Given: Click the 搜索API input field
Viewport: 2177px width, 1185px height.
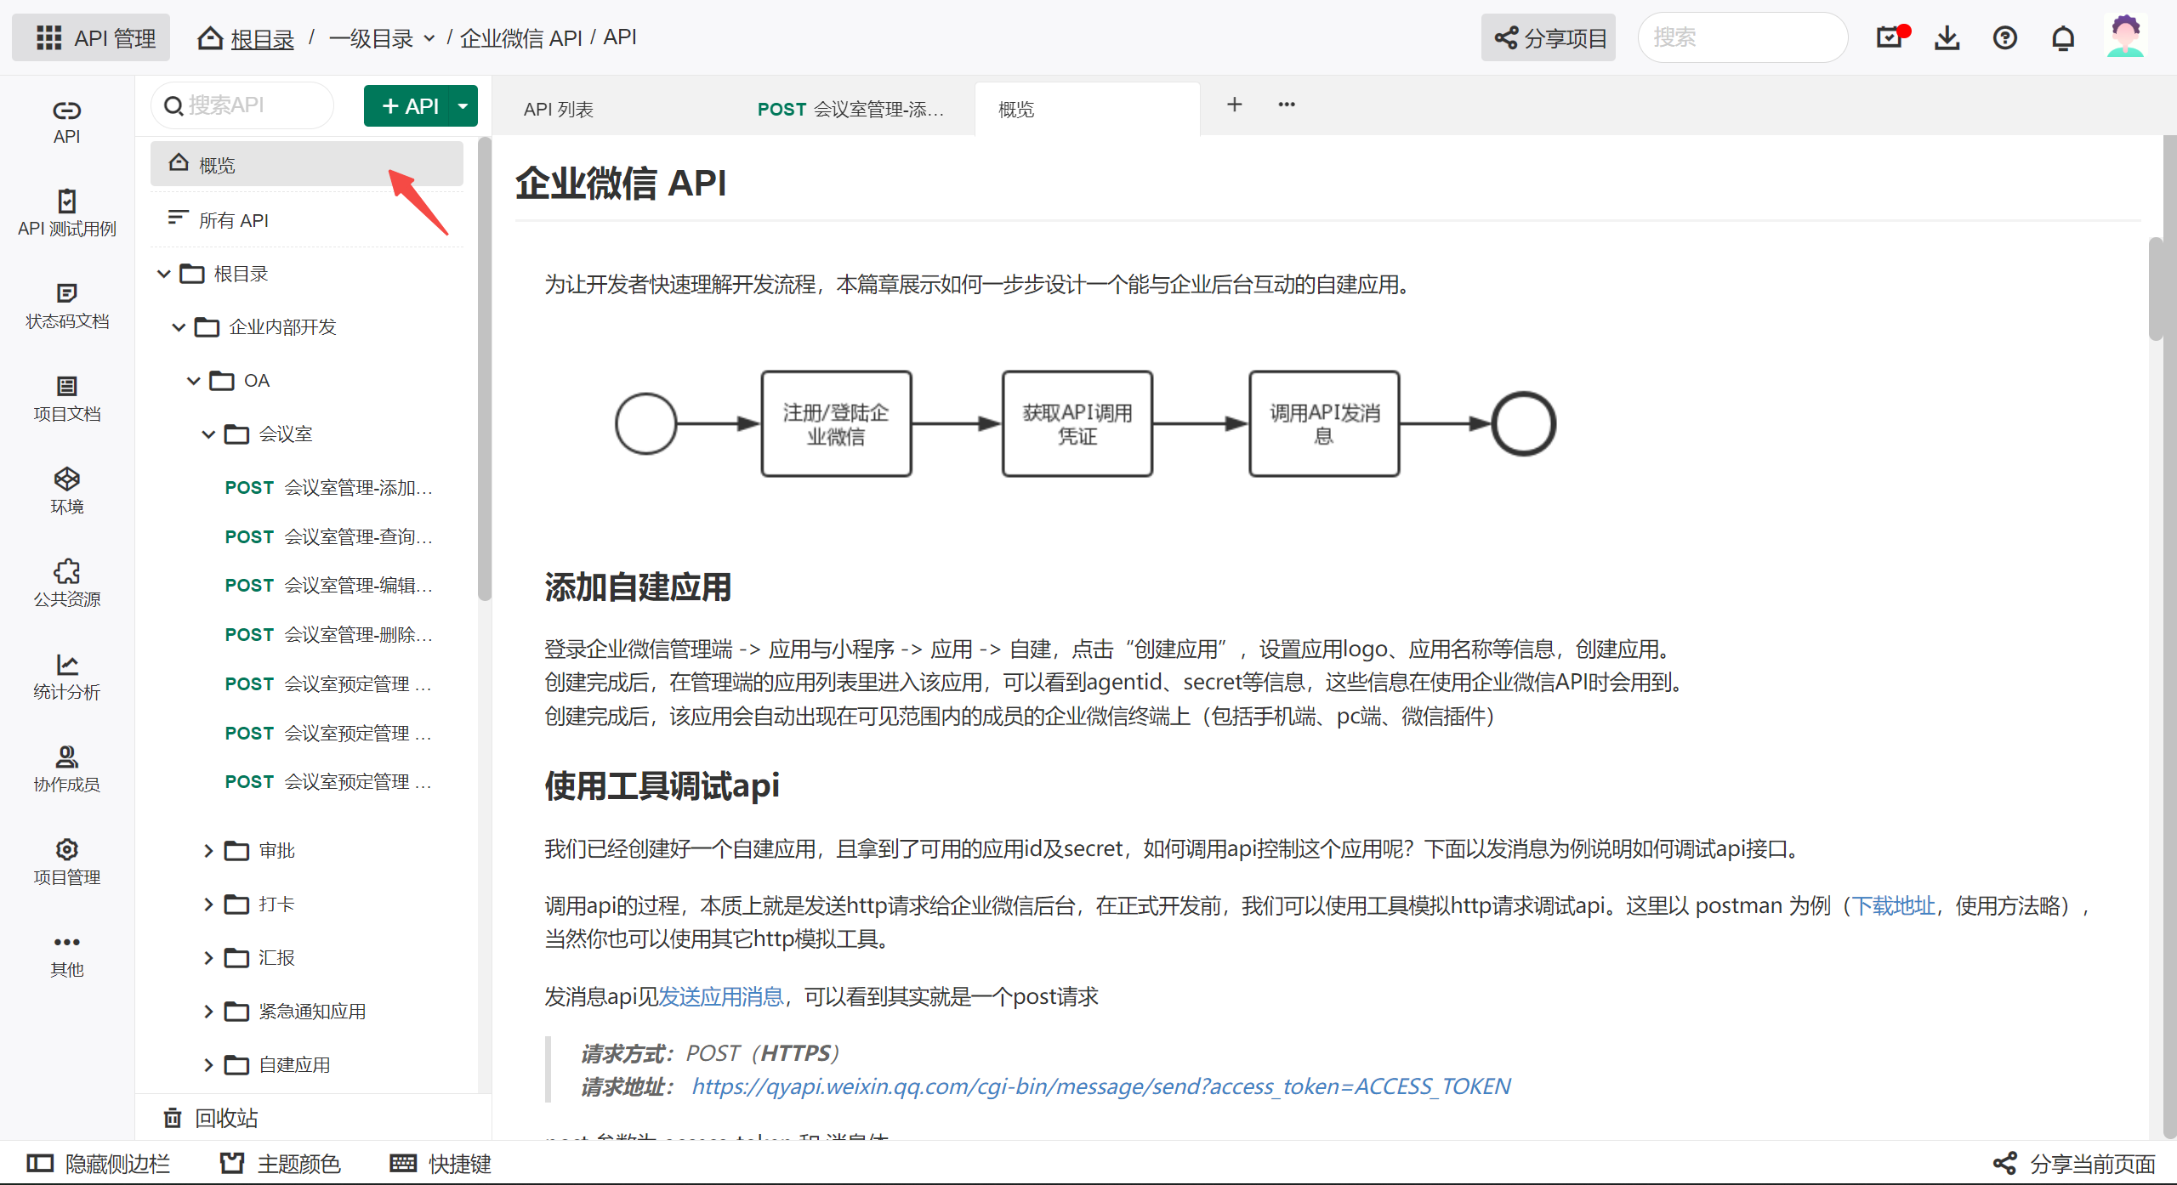Looking at the screenshot, I should tap(247, 105).
